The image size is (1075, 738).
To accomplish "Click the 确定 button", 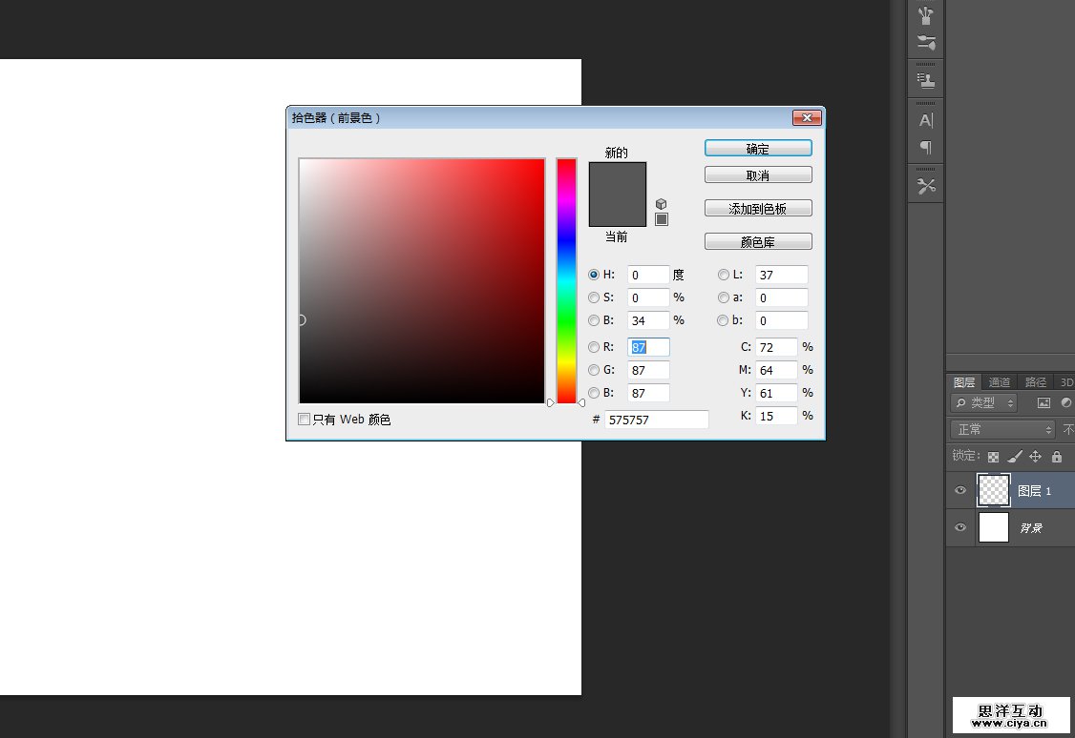I will [x=758, y=149].
